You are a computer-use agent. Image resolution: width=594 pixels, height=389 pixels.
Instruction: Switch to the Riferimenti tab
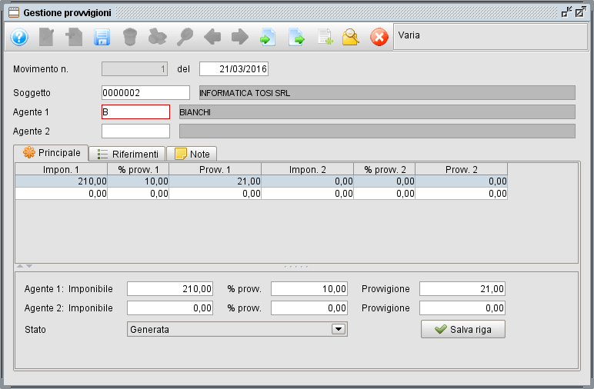pyautogui.click(x=127, y=154)
